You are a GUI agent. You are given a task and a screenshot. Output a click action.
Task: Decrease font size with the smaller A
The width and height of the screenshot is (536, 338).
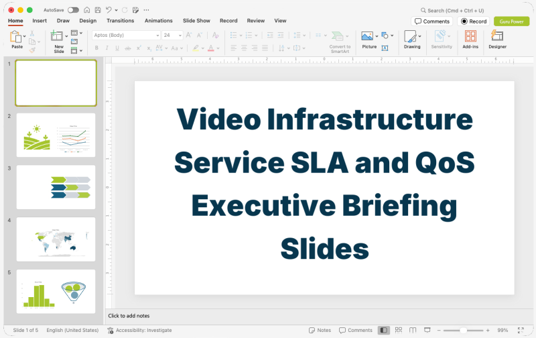point(199,35)
